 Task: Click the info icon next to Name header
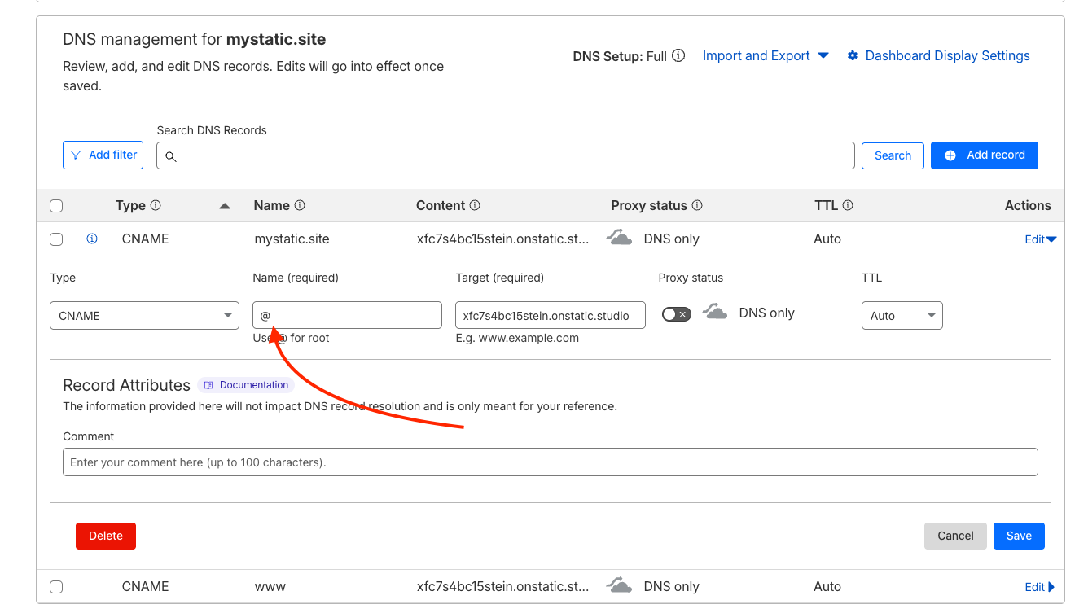pos(300,206)
